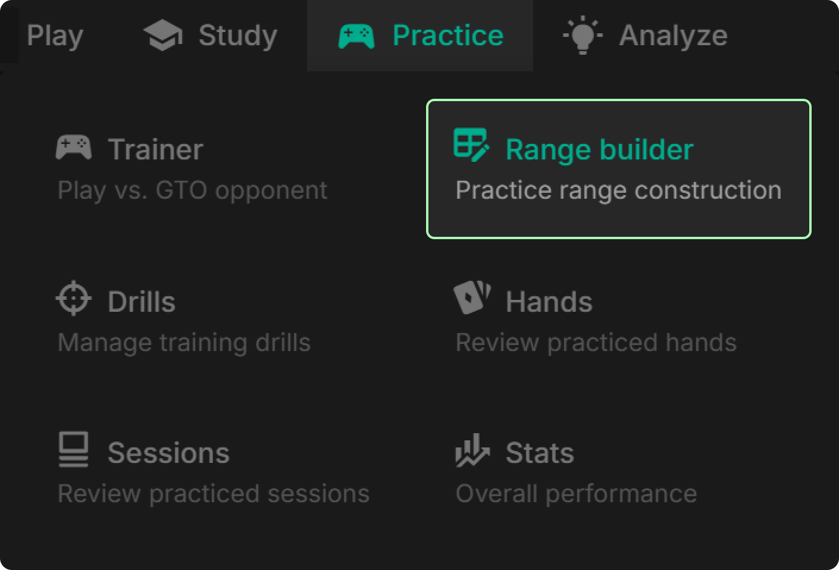
Task: Open the Drills menu entry
Action: point(142,302)
